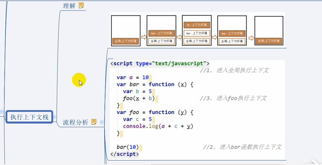The image size is (322, 165).
Task: Click the line var c = 5
Action: (137, 119)
